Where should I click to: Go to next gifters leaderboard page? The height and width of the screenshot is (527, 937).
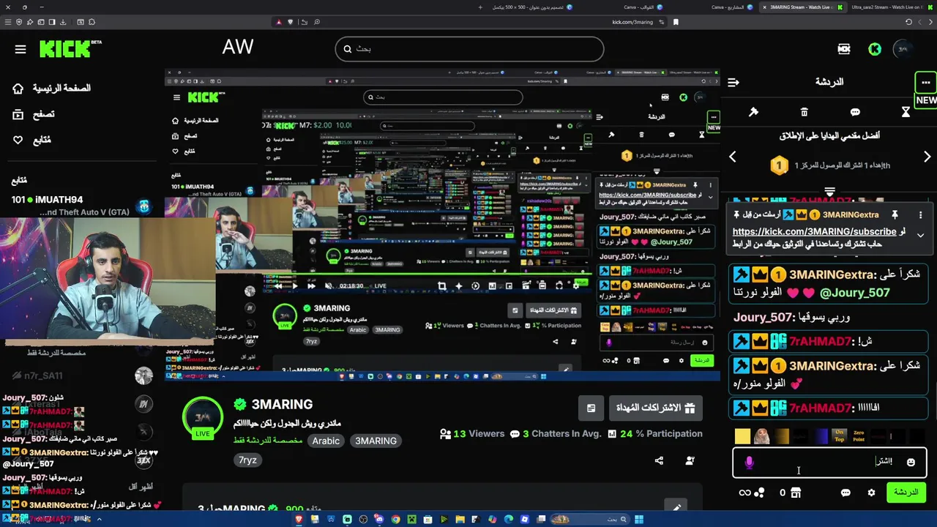[x=927, y=157]
